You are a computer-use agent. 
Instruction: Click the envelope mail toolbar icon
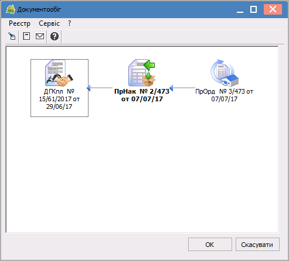point(40,36)
